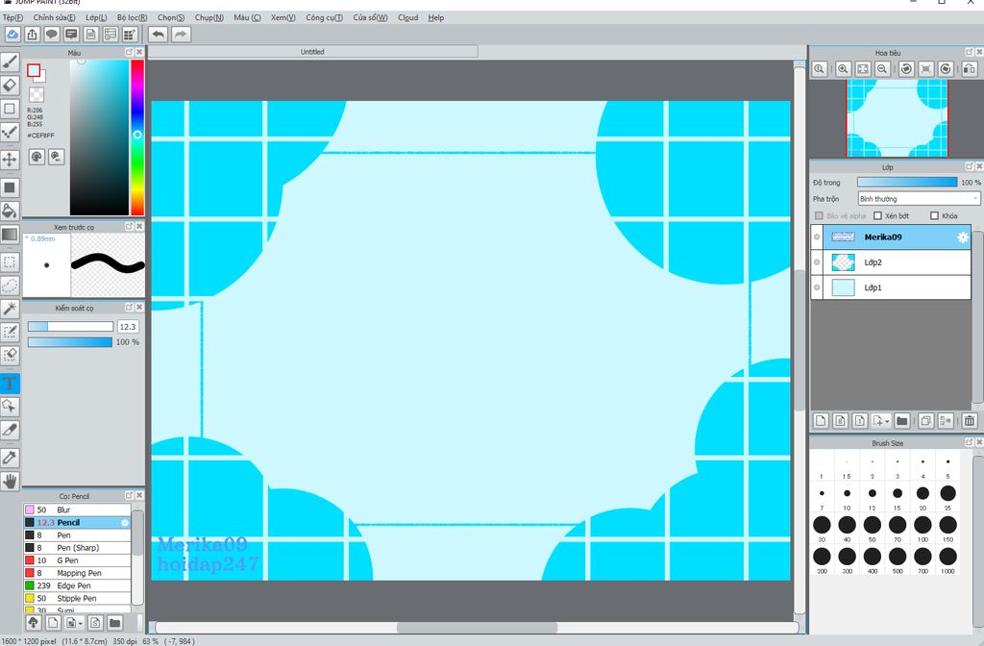This screenshot has width=984, height=646.
Task: Toggle visibility of Lớp1 layer
Action: pyautogui.click(x=817, y=287)
